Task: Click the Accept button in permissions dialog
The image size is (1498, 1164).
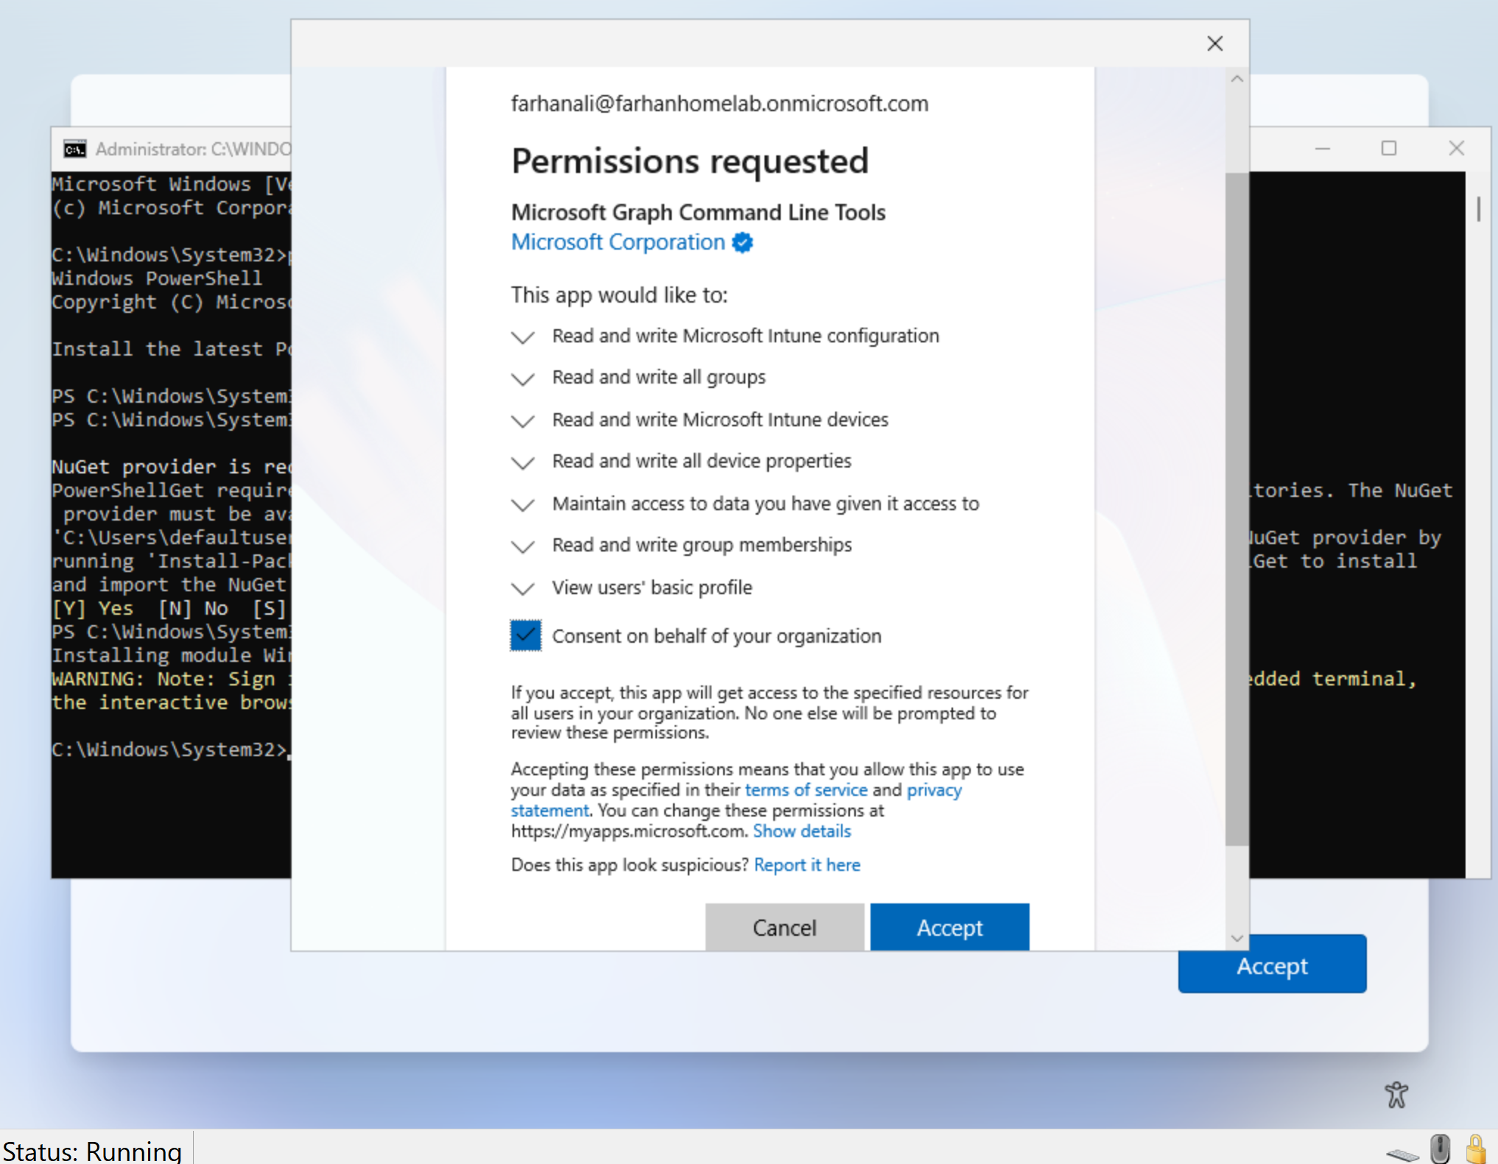Action: pyautogui.click(x=949, y=927)
